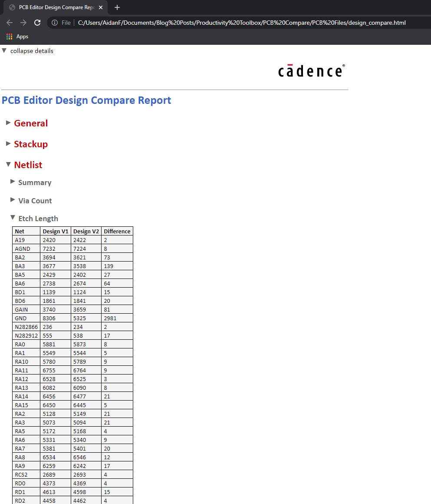The image size is (431, 504).
Task: Click the browser forward arrow
Action: click(x=23, y=23)
